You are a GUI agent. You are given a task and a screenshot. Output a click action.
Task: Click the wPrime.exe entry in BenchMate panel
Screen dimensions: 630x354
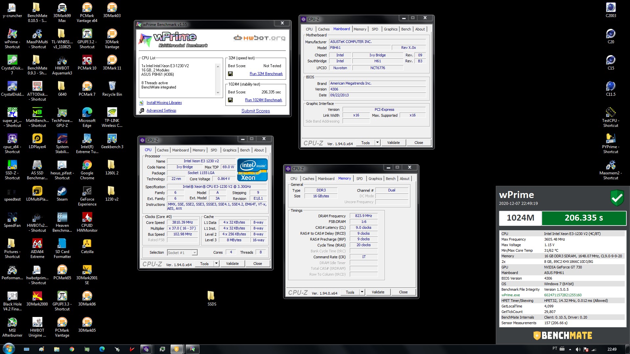(x=511, y=295)
